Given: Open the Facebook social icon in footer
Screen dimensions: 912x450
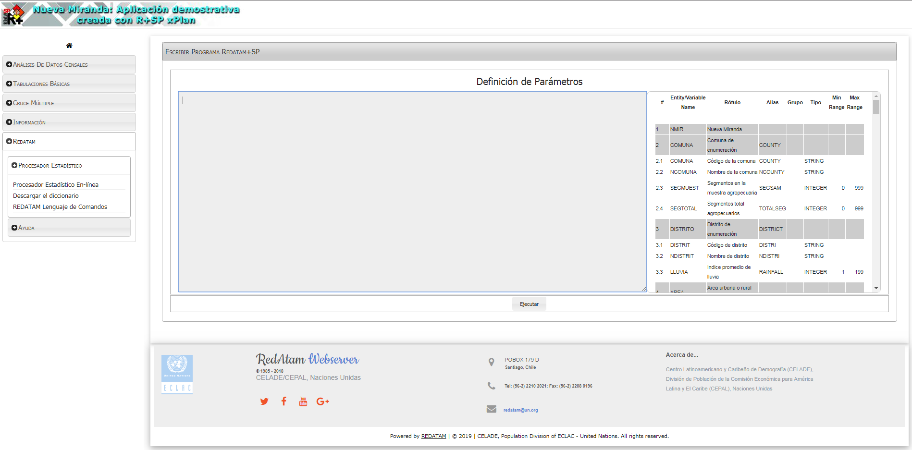Looking at the screenshot, I should (x=284, y=401).
